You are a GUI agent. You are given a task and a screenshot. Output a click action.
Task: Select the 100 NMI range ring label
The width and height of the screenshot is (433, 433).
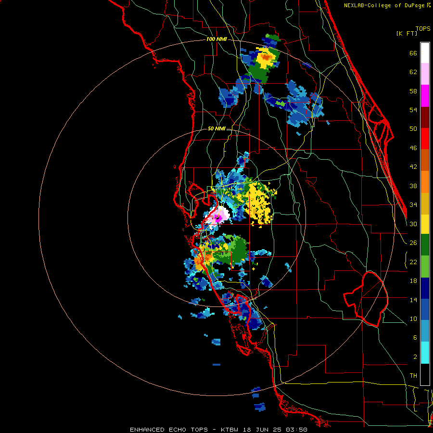216,39
